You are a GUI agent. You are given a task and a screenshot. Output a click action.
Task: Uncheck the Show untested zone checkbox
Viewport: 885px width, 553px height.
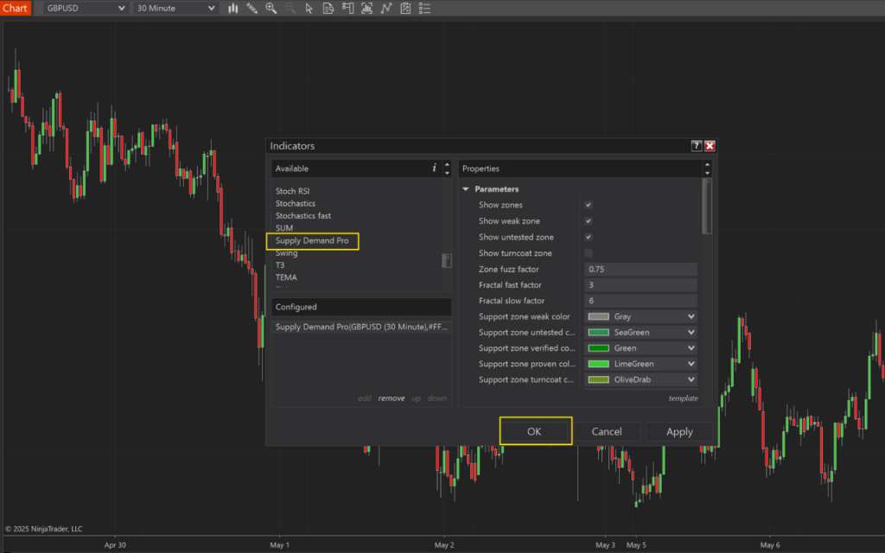(x=588, y=237)
